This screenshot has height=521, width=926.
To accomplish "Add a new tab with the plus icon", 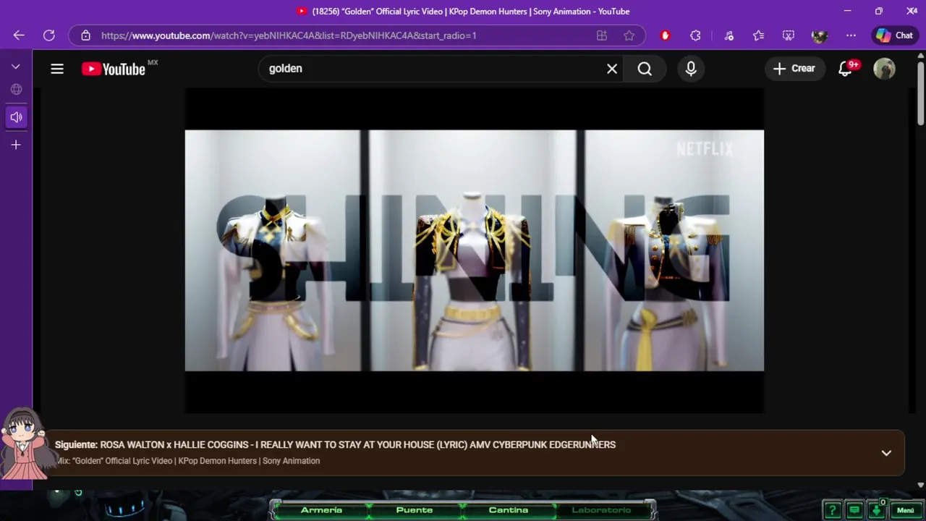I will click(16, 145).
